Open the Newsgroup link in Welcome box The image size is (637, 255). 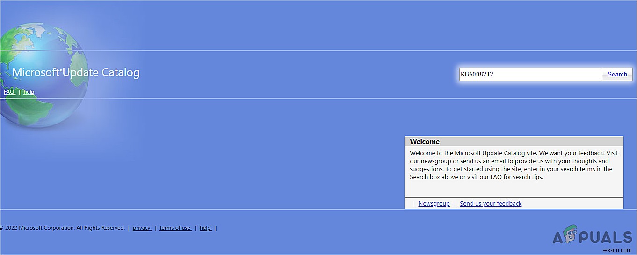coord(434,203)
